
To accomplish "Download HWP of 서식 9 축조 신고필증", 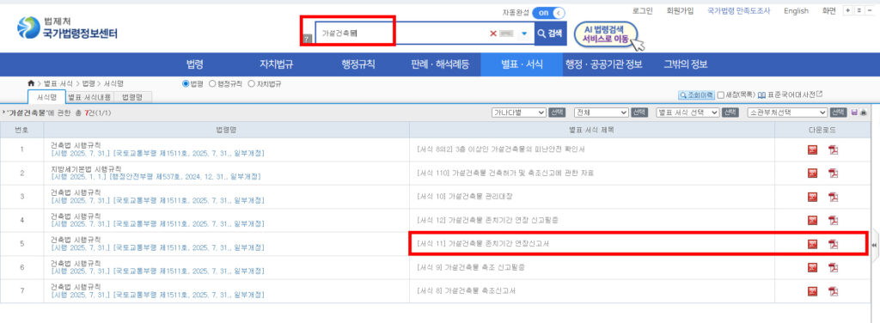I will 813,267.
